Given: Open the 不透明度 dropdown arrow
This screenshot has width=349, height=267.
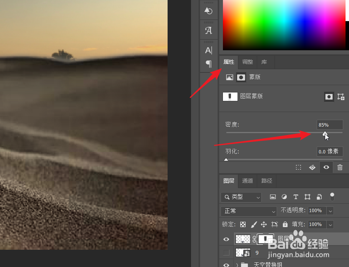Looking at the screenshot, I should click(330, 211).
